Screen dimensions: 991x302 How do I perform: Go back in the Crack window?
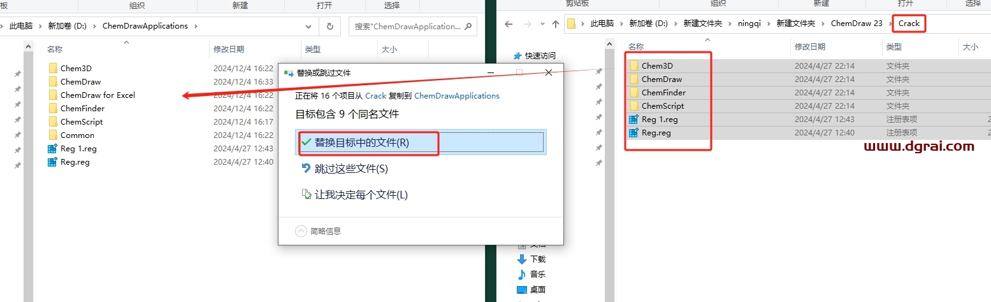coord(509,24)
